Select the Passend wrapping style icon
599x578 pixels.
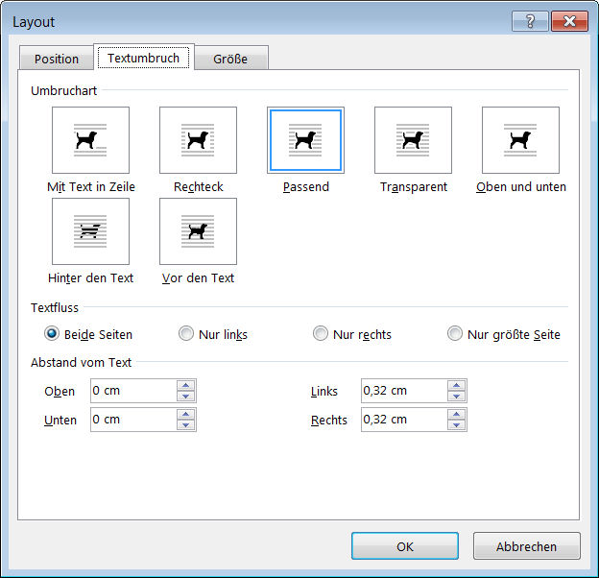tap(305, 140)
